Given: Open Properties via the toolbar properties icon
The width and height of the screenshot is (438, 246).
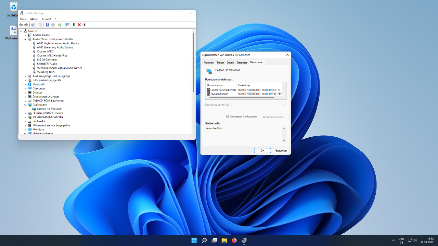Looking at the screenshot, I should pos(40,25).
